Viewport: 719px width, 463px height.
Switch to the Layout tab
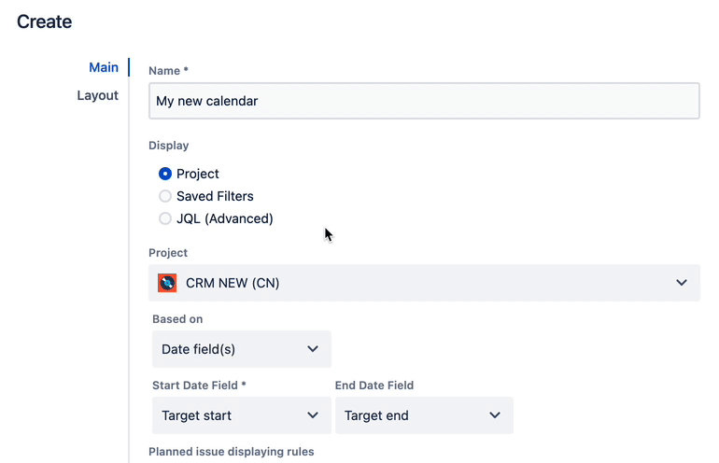[97, 95]
